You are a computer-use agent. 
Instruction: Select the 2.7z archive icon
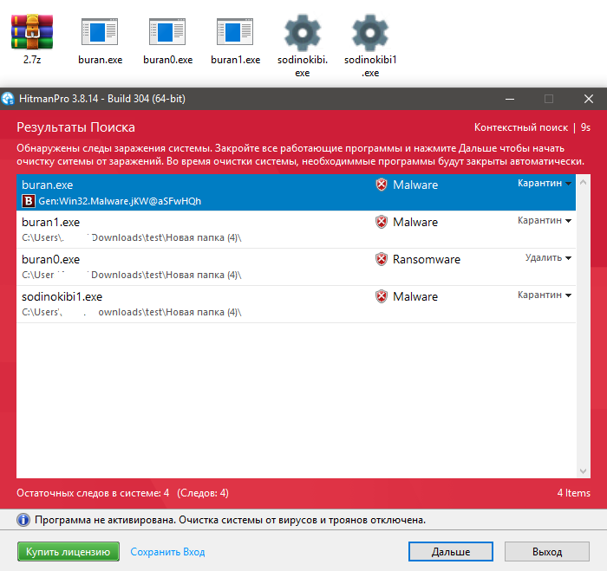32,32
